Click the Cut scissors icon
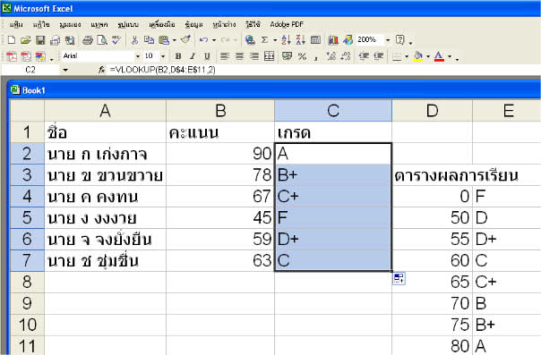Image resolution: width=541 pixels, height=355 pixels. pyautogui.click(x=134, y=40)
